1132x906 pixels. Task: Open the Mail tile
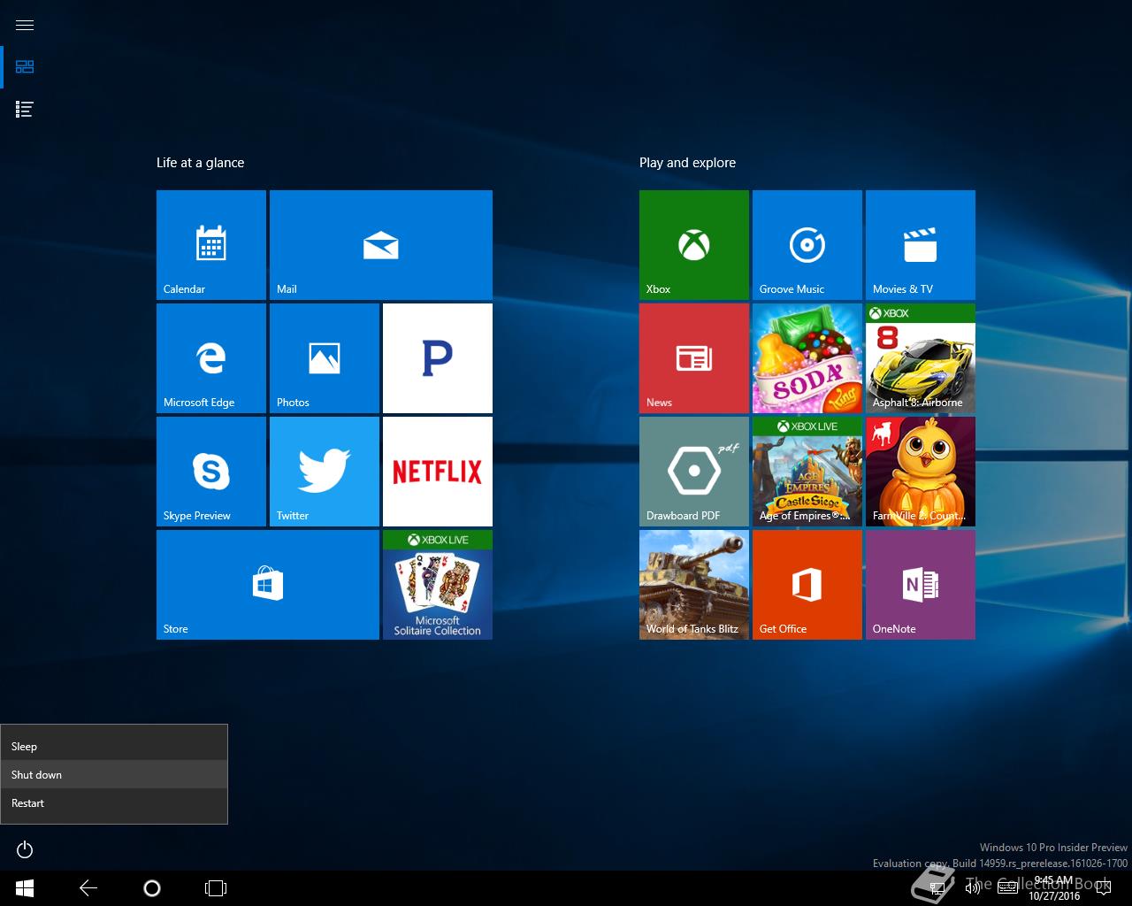click(x=381, y=245)
